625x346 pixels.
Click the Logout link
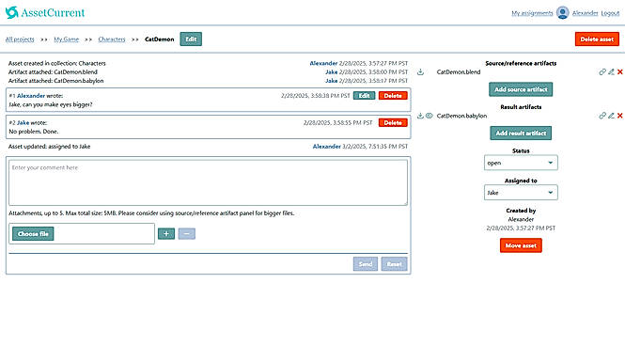610,13
